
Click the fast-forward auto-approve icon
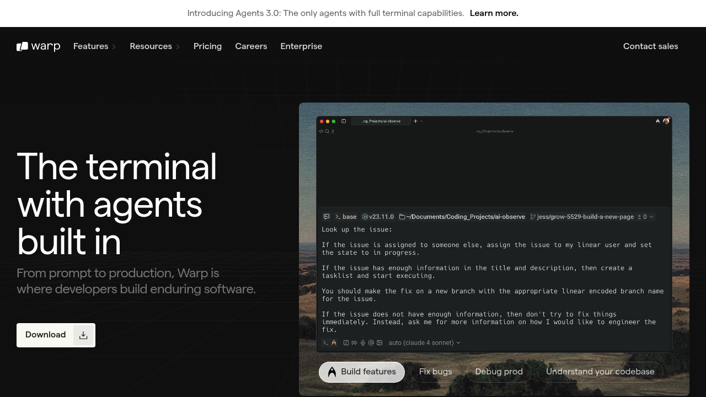click(355, 343)
